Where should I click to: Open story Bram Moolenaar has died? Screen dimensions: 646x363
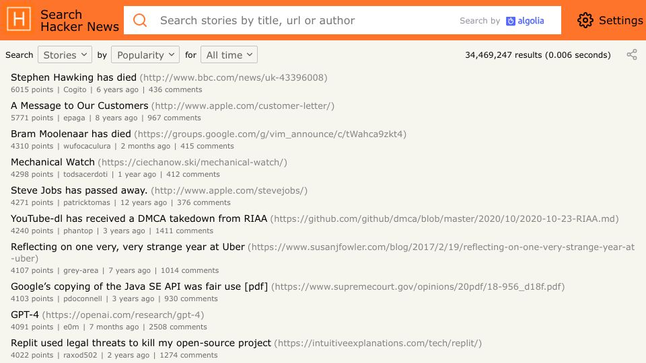71,134
